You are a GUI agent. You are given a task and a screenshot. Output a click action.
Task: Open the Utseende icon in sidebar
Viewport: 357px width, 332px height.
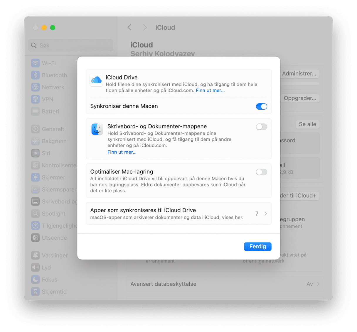tap(35, 238)
